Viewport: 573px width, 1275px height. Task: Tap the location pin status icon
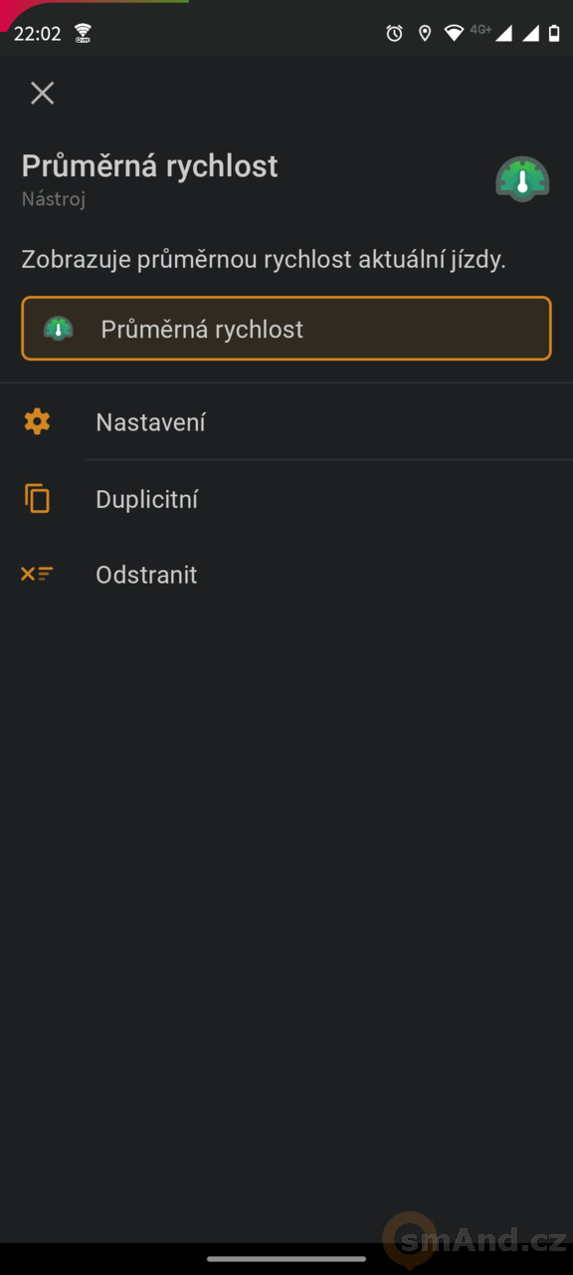tap(425, 33)
